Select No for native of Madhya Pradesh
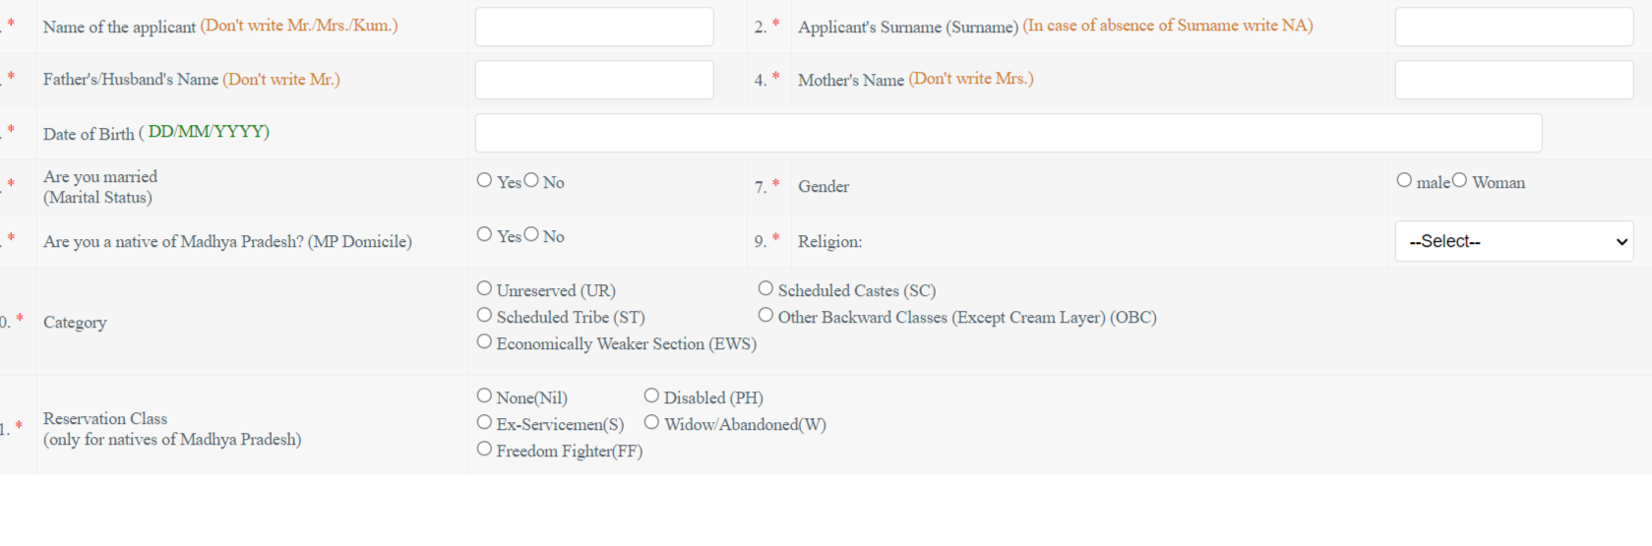The image size is (1652, 546). (531, 234)
